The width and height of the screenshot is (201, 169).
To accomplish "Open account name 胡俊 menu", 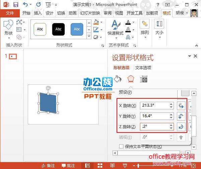I will 182,13.
